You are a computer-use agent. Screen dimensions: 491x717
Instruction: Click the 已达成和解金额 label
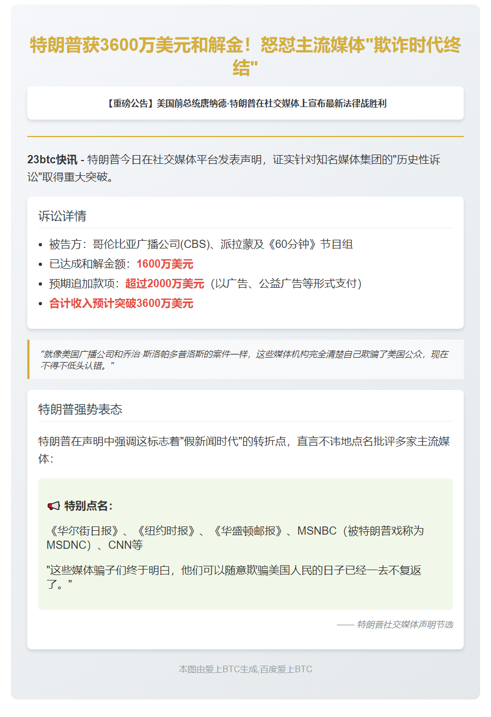[x=91, y=264]
